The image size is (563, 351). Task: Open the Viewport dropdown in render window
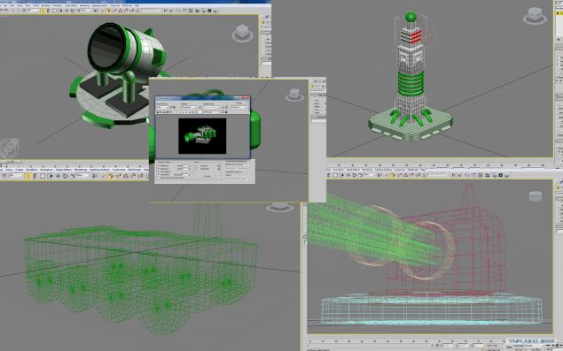[x=189, y=108]
